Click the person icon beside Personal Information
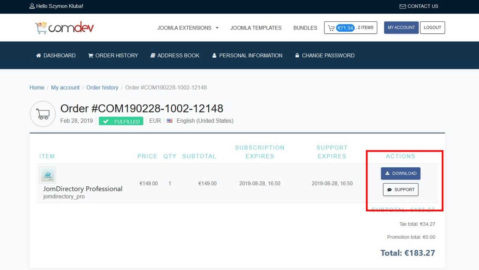Screen dimensions: 479x270 [x=214, y=56]
